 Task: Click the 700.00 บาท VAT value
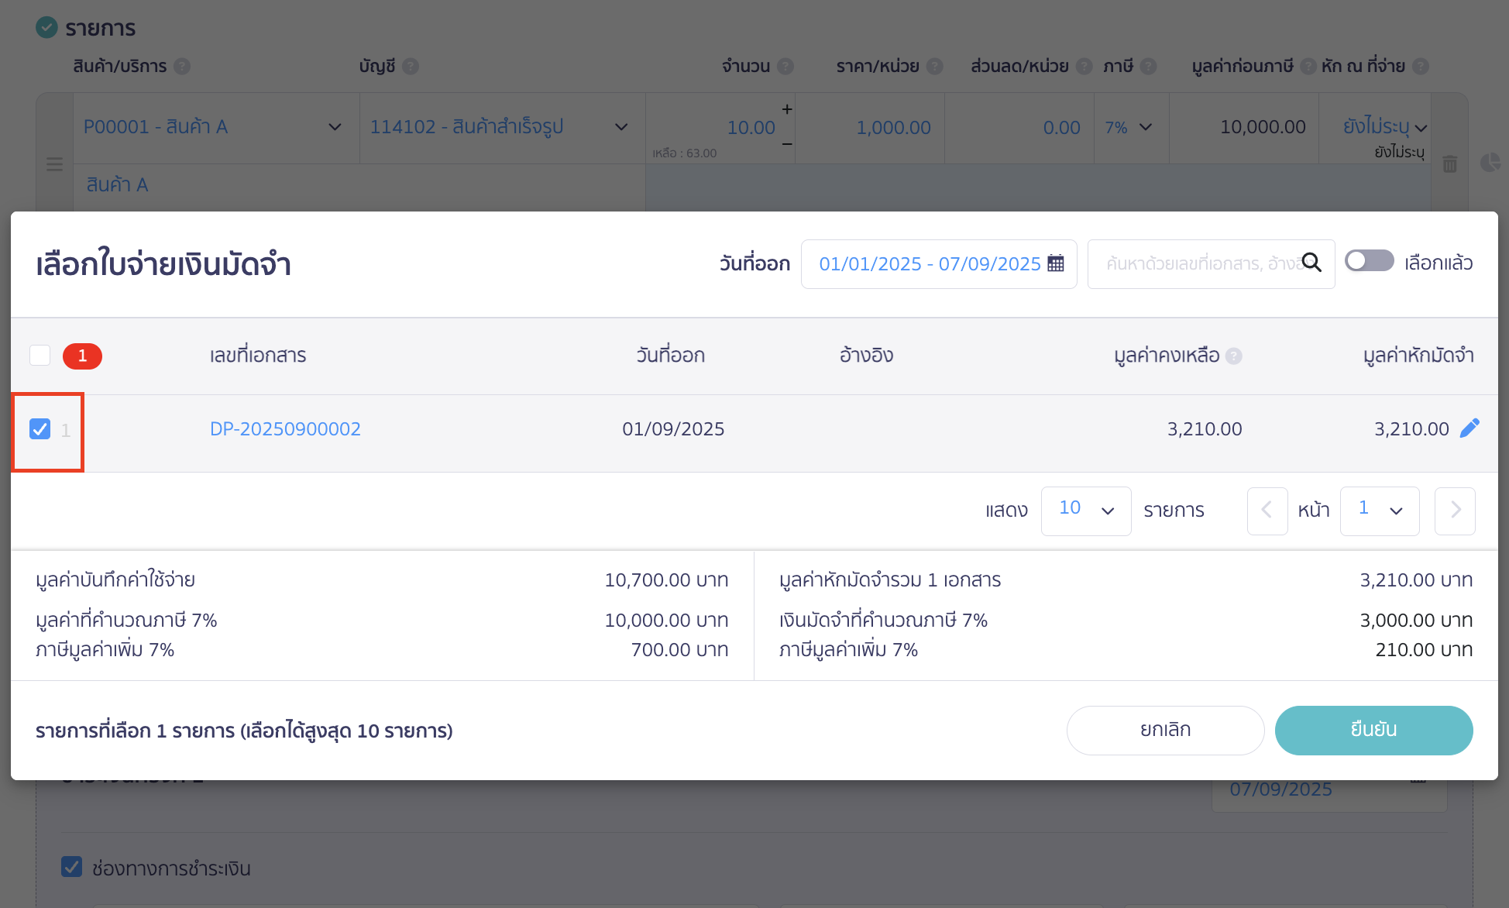679,650
